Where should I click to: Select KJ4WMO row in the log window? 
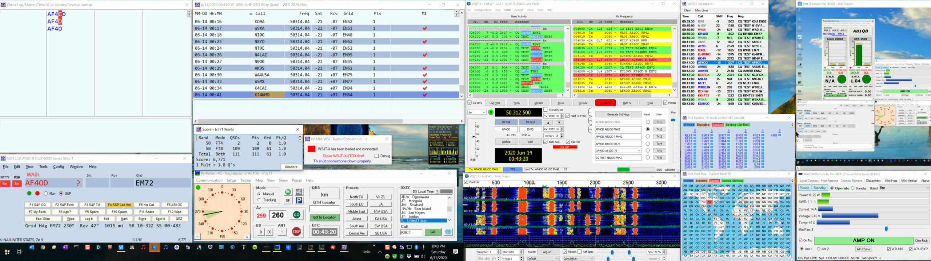pos(326,95)
